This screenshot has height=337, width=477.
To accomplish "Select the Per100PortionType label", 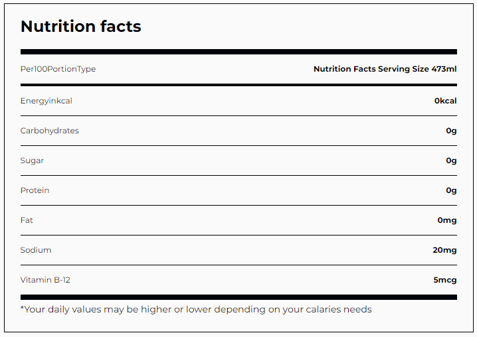I will click(x=58, y=69).
